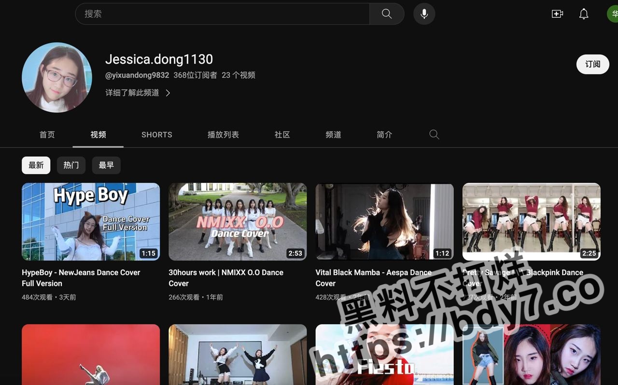Image resolution: width=618 pixels, height=385 pixels.
Task: Open the notifications bell
Action: click(x=584, y=14)
